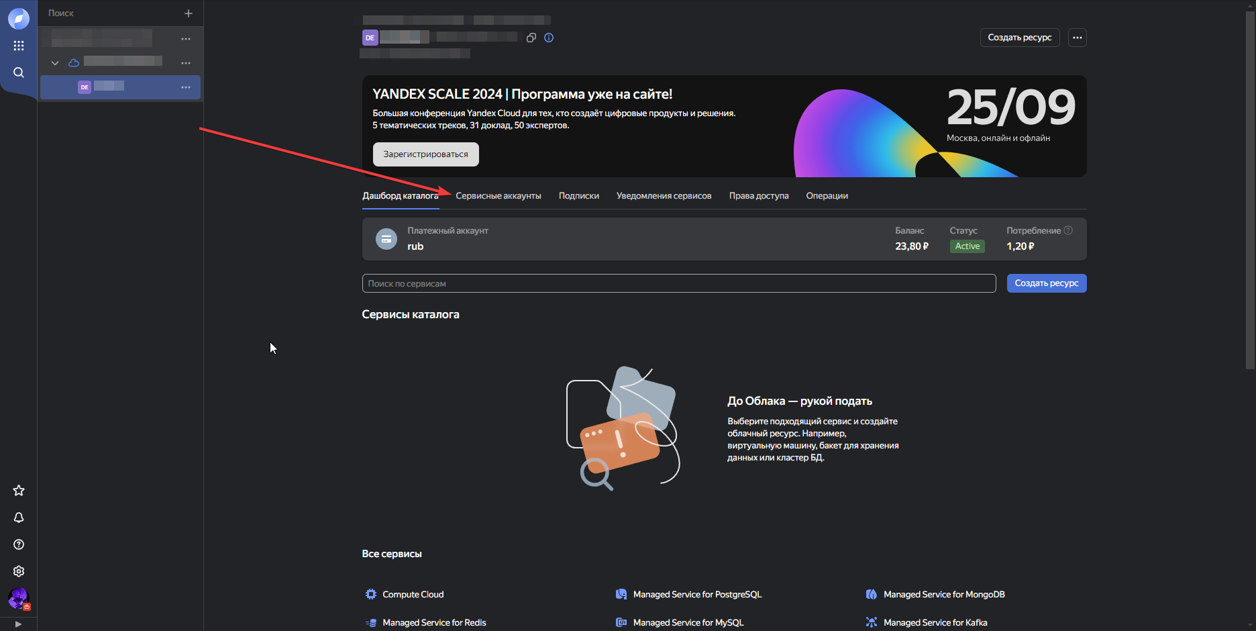Screen dimensions: 1256x631
Task: Switch to Дашборд каталога tab
Action: click(401, 195)
